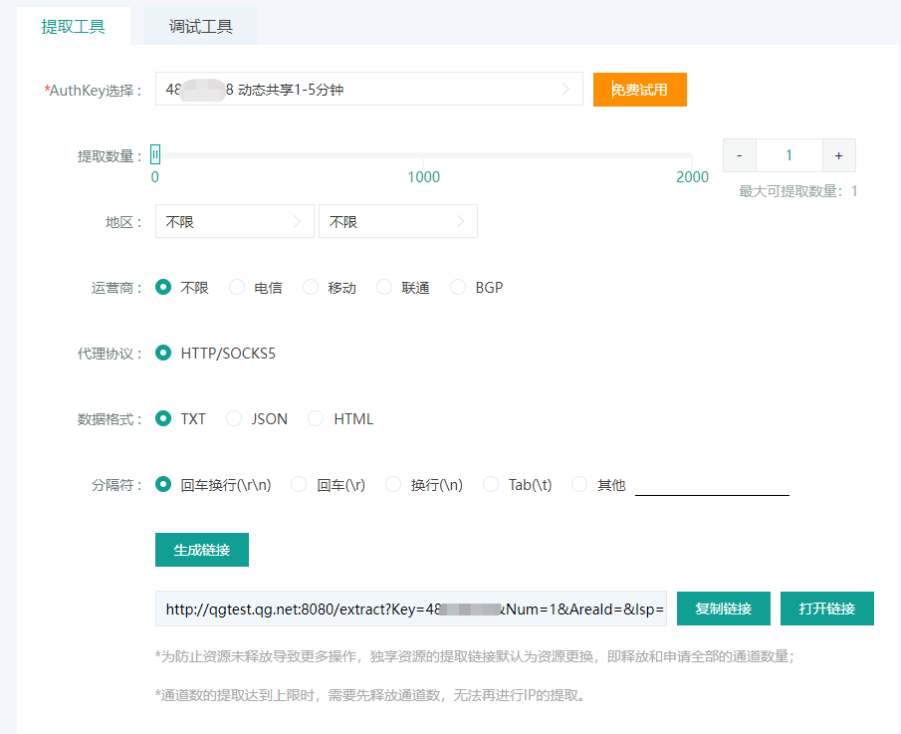Choose the BGP carrier radio button

[x=458, y=288]
